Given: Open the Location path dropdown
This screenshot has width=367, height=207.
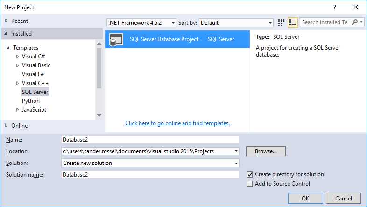Looking at the screenshot, I should coord(236,151).
